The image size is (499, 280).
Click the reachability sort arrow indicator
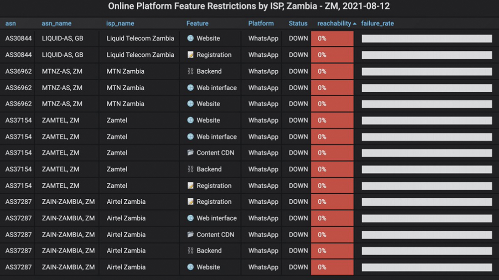pos(354,24)
